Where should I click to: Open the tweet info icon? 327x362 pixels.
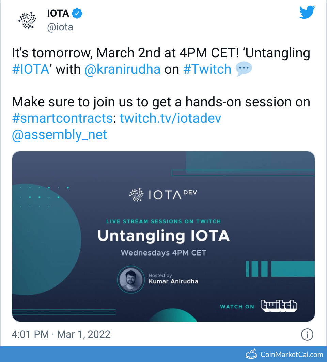point(307,334)
